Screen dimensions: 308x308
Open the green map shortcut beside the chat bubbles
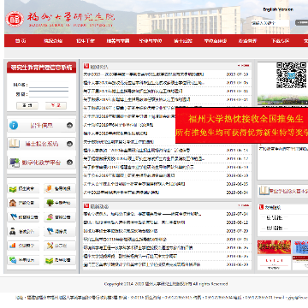[60, 260]
